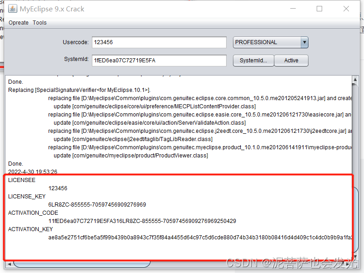Click the ACTIVATION_KEY label
The width and height of the screenshot is (364, 273).
(x=30, y=229)
